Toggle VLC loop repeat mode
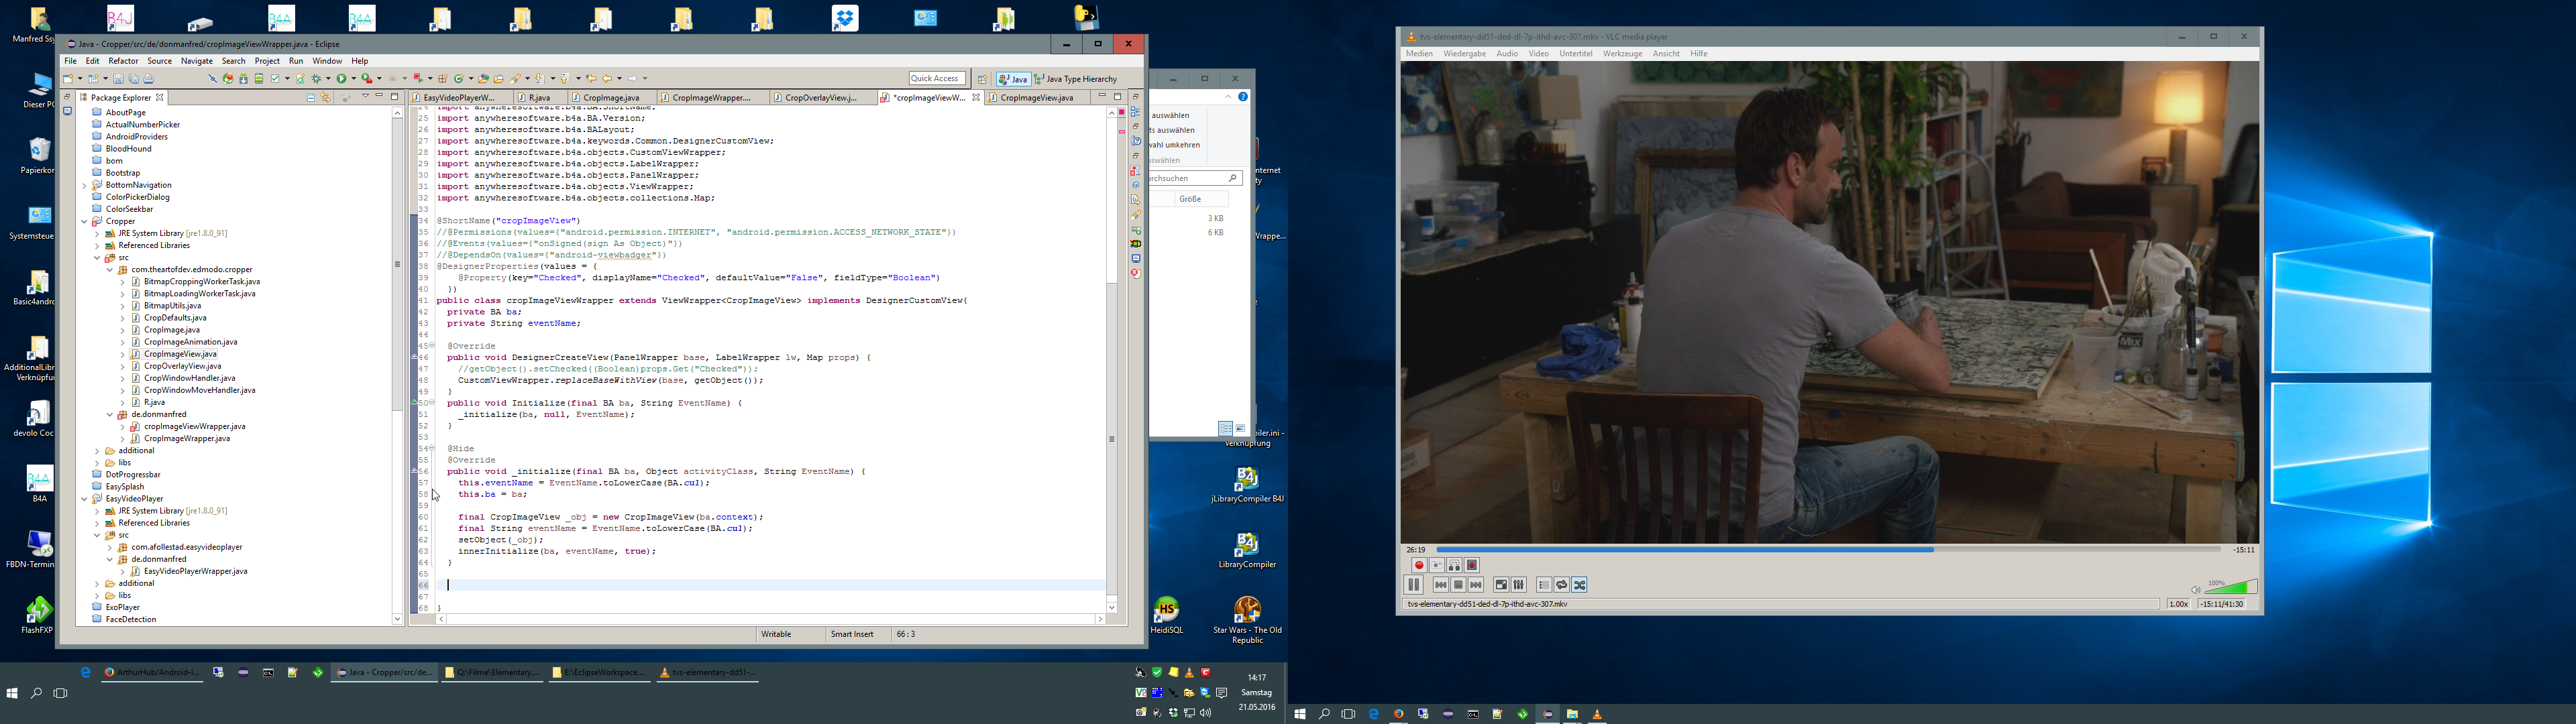 pyautogui.click(x=1562, y=586)
